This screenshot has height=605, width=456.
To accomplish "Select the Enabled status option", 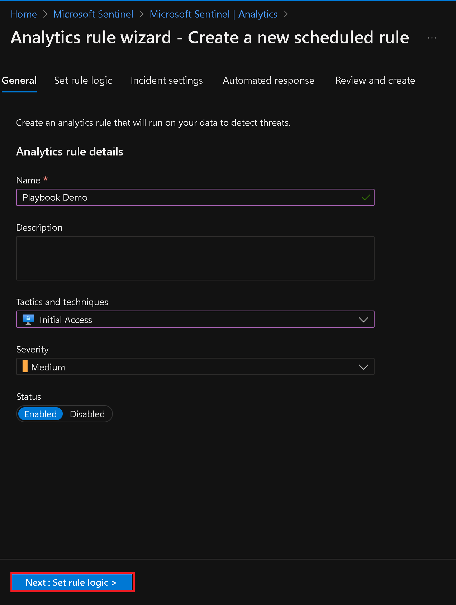I will click(x=41, y=414).
